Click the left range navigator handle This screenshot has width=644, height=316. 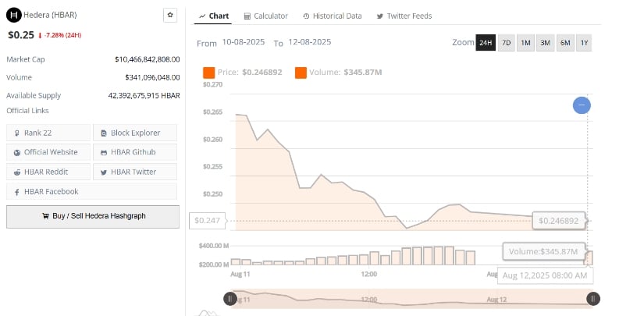(230, 299)
